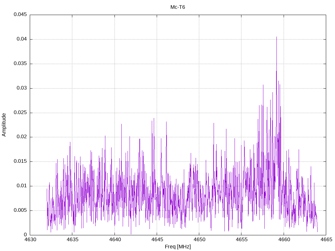Select the 0.04 y-axis tick label
This screenshot has height=251, width=335.
coord(21,39)
